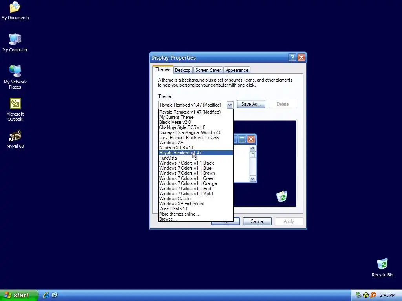Select the Windows XP theme entry
The image size is (402, 301).
click(x=196, y=143)
